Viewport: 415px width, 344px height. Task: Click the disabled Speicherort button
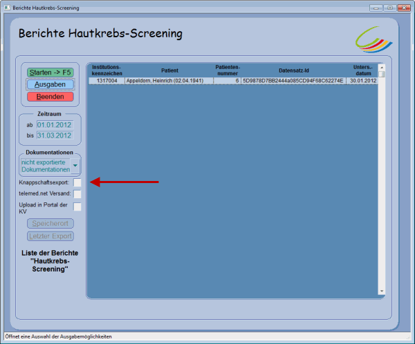click(x=50, y=224)
